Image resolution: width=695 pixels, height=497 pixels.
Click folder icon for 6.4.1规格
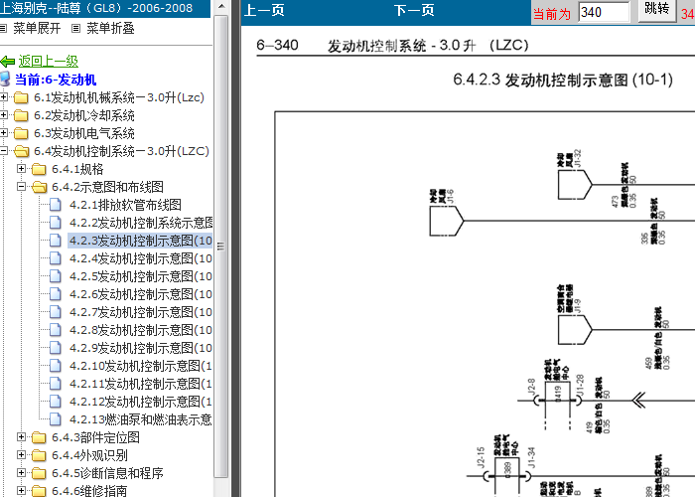39,169
